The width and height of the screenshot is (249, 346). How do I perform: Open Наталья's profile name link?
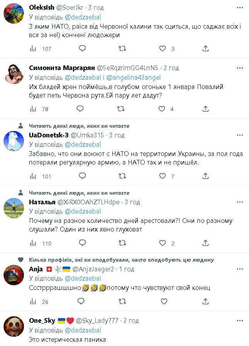[x=42, y=202]
